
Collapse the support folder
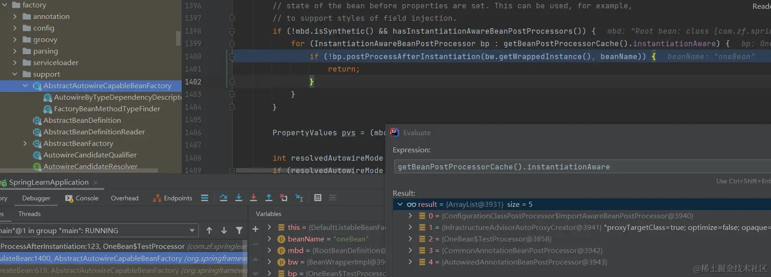pos(15,74)
